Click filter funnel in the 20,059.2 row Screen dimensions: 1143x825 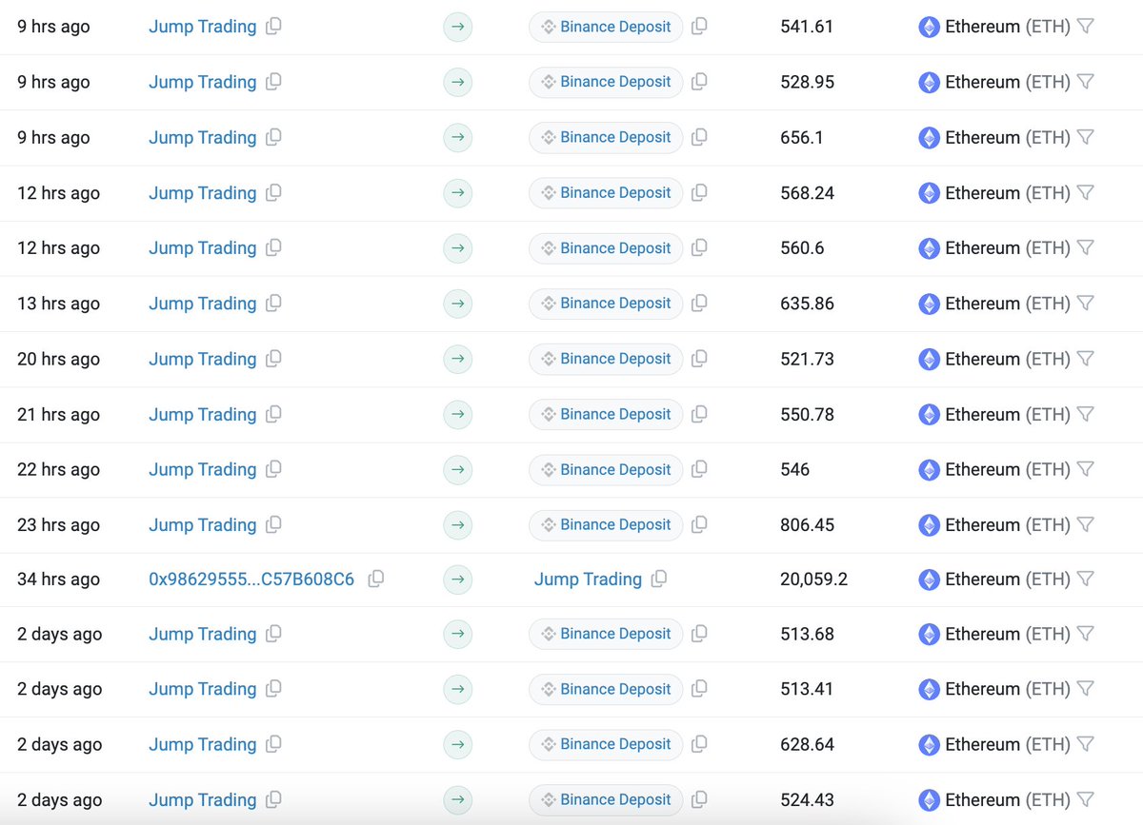1085,579
